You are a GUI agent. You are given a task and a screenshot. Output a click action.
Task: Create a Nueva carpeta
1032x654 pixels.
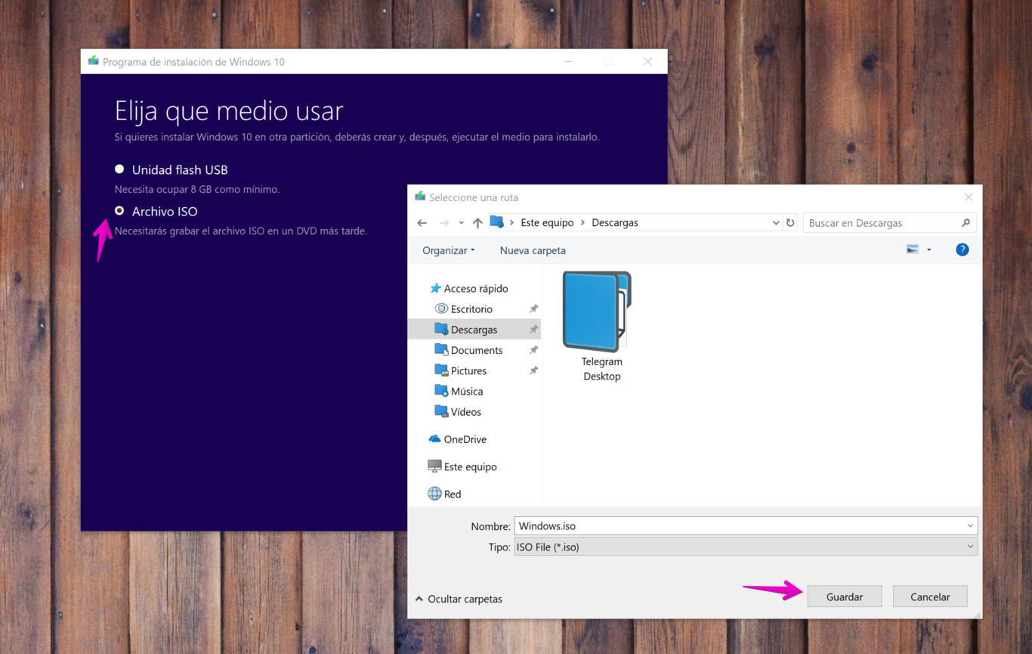click(533, 250)
